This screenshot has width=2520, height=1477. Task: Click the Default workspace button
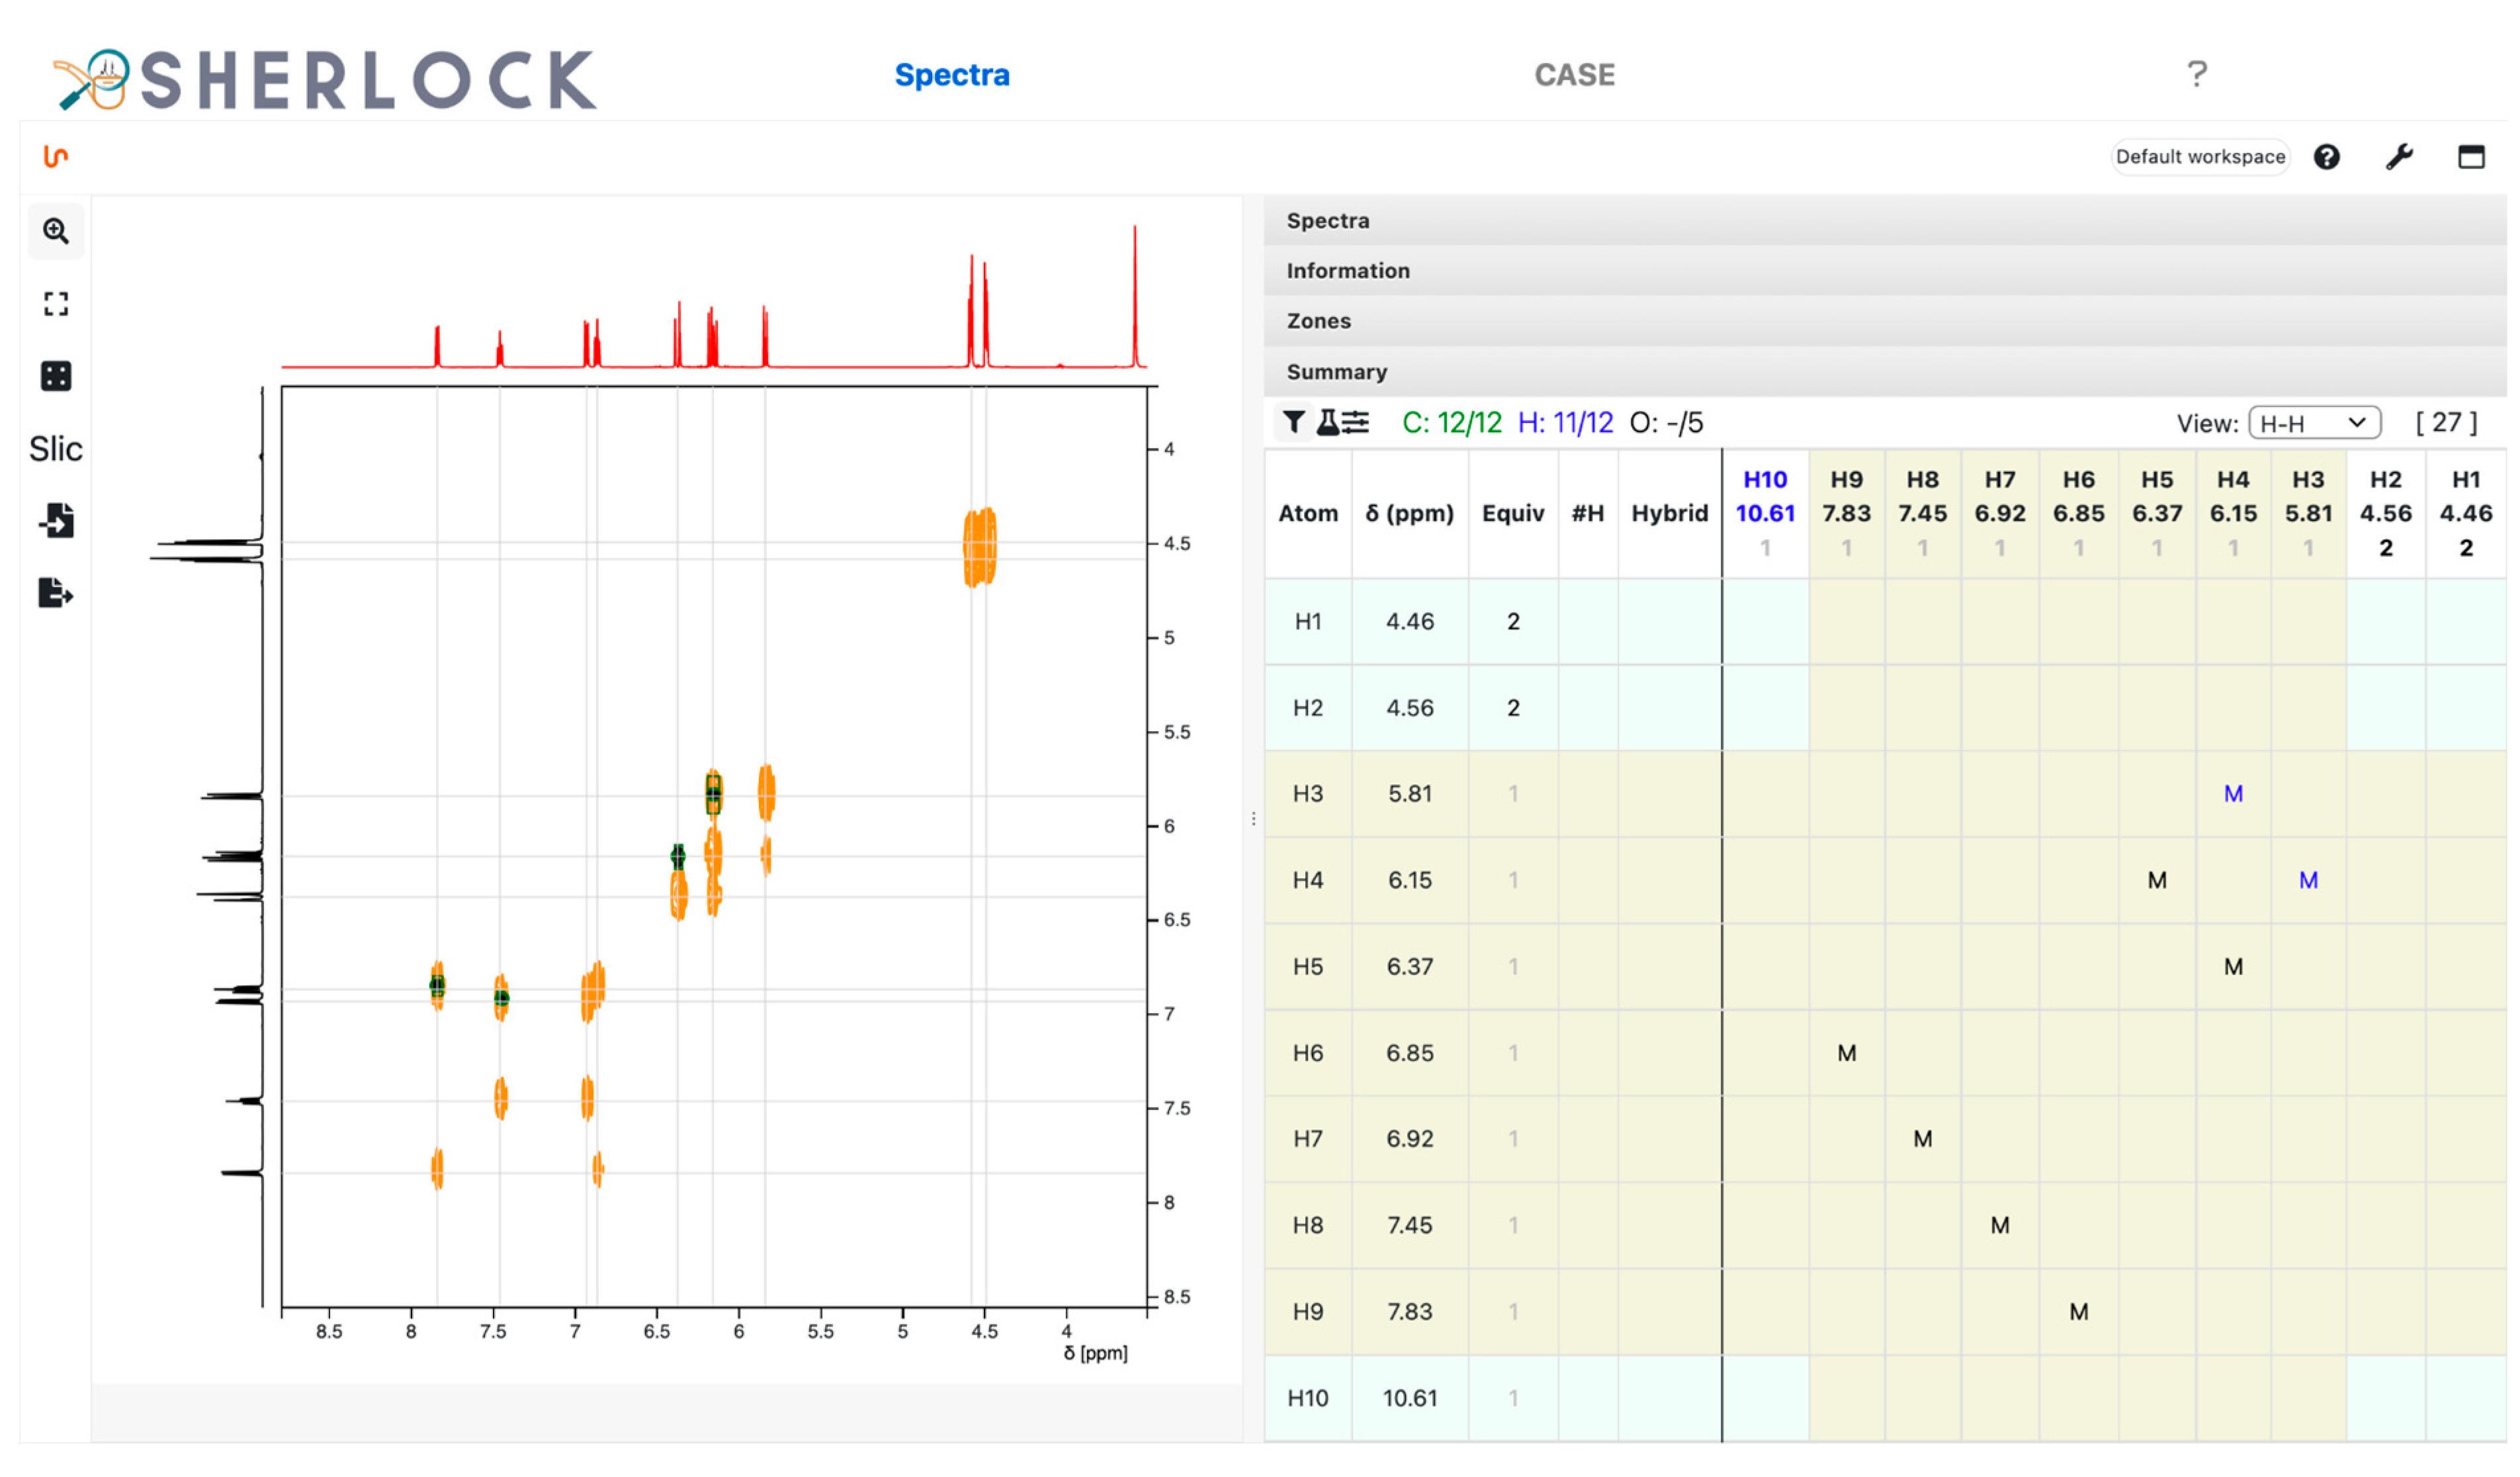(x=2200, y=157)
